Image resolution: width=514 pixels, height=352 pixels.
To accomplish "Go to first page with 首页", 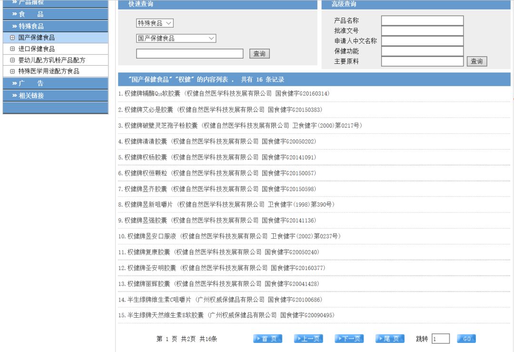I will (268, 339).
